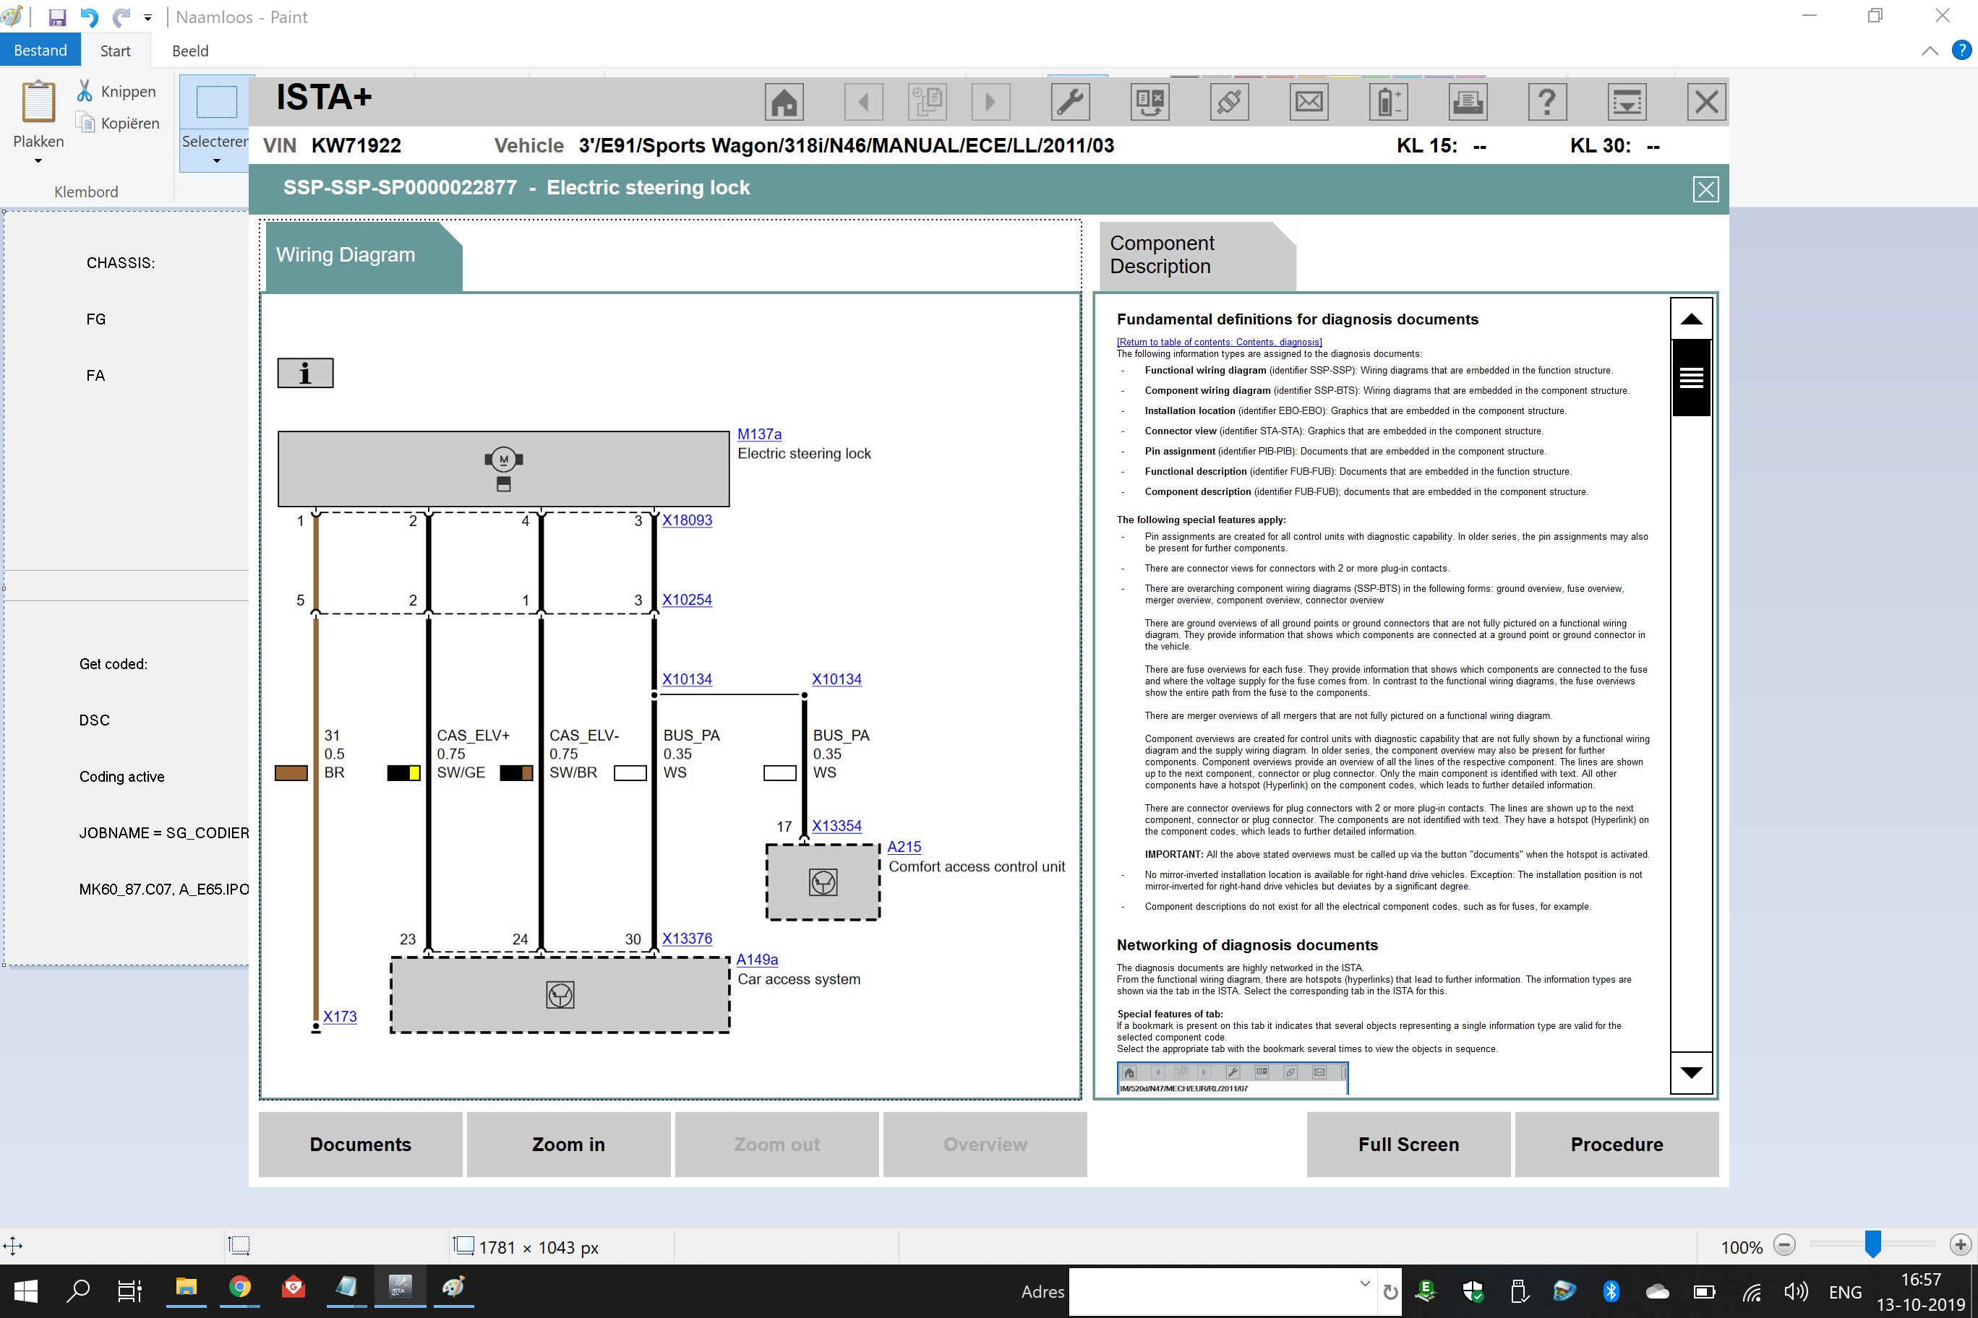1978x1318 pixels.
Task: Click the Selecteren rectangle tool
Action: (216, 102)
